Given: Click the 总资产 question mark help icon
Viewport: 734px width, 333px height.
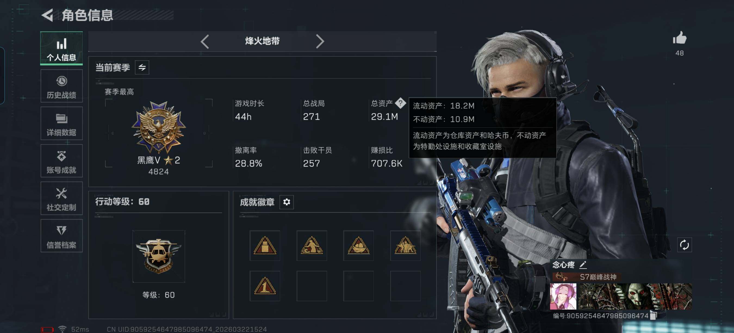Looking at the screenshot, I should pos(400,103).
